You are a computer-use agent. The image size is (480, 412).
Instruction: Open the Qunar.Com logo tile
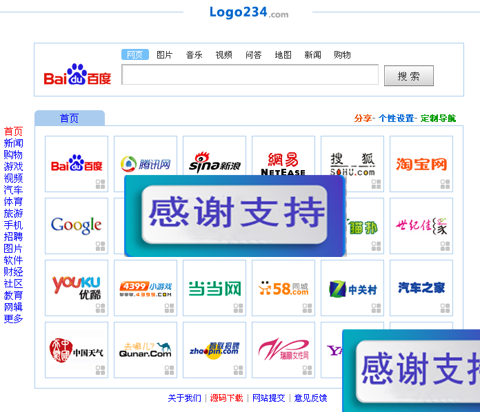point(146,350)
